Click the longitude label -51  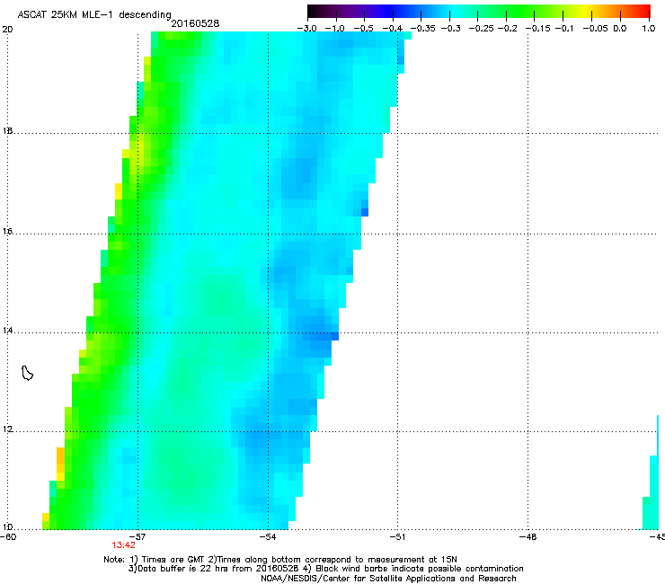pyautogui.click(x=397, y=537)
